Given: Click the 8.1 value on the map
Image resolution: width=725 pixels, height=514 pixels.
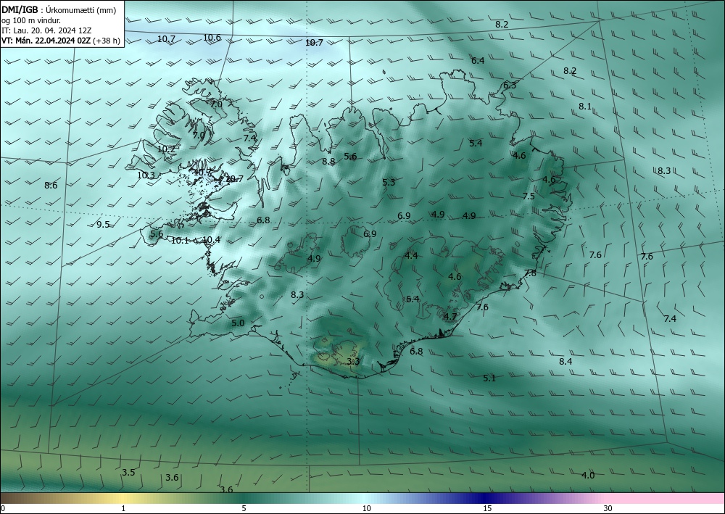Looking at the screenshot, I should [585, 107].
